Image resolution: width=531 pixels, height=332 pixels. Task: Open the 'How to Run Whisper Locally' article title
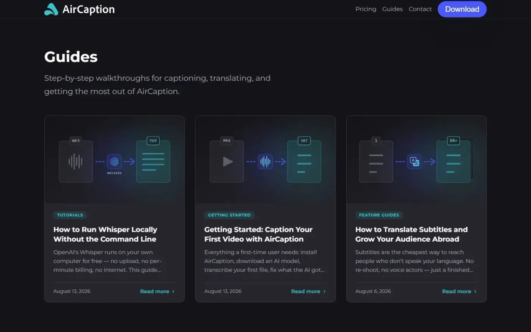tap(105, 234)
